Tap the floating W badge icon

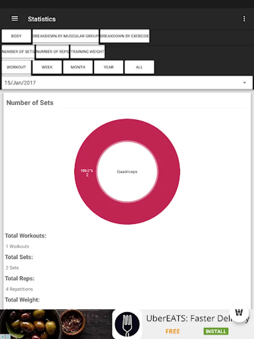(x=239, y=313)
